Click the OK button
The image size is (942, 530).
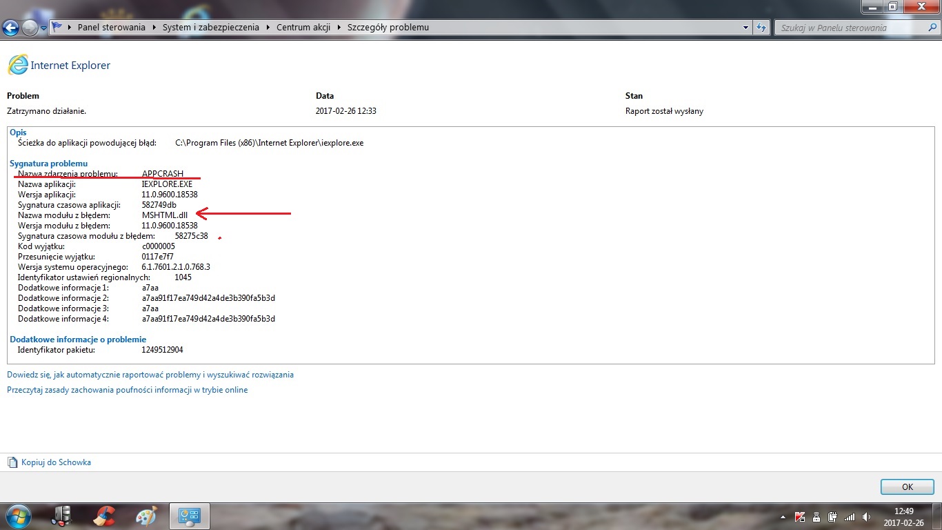908,487
